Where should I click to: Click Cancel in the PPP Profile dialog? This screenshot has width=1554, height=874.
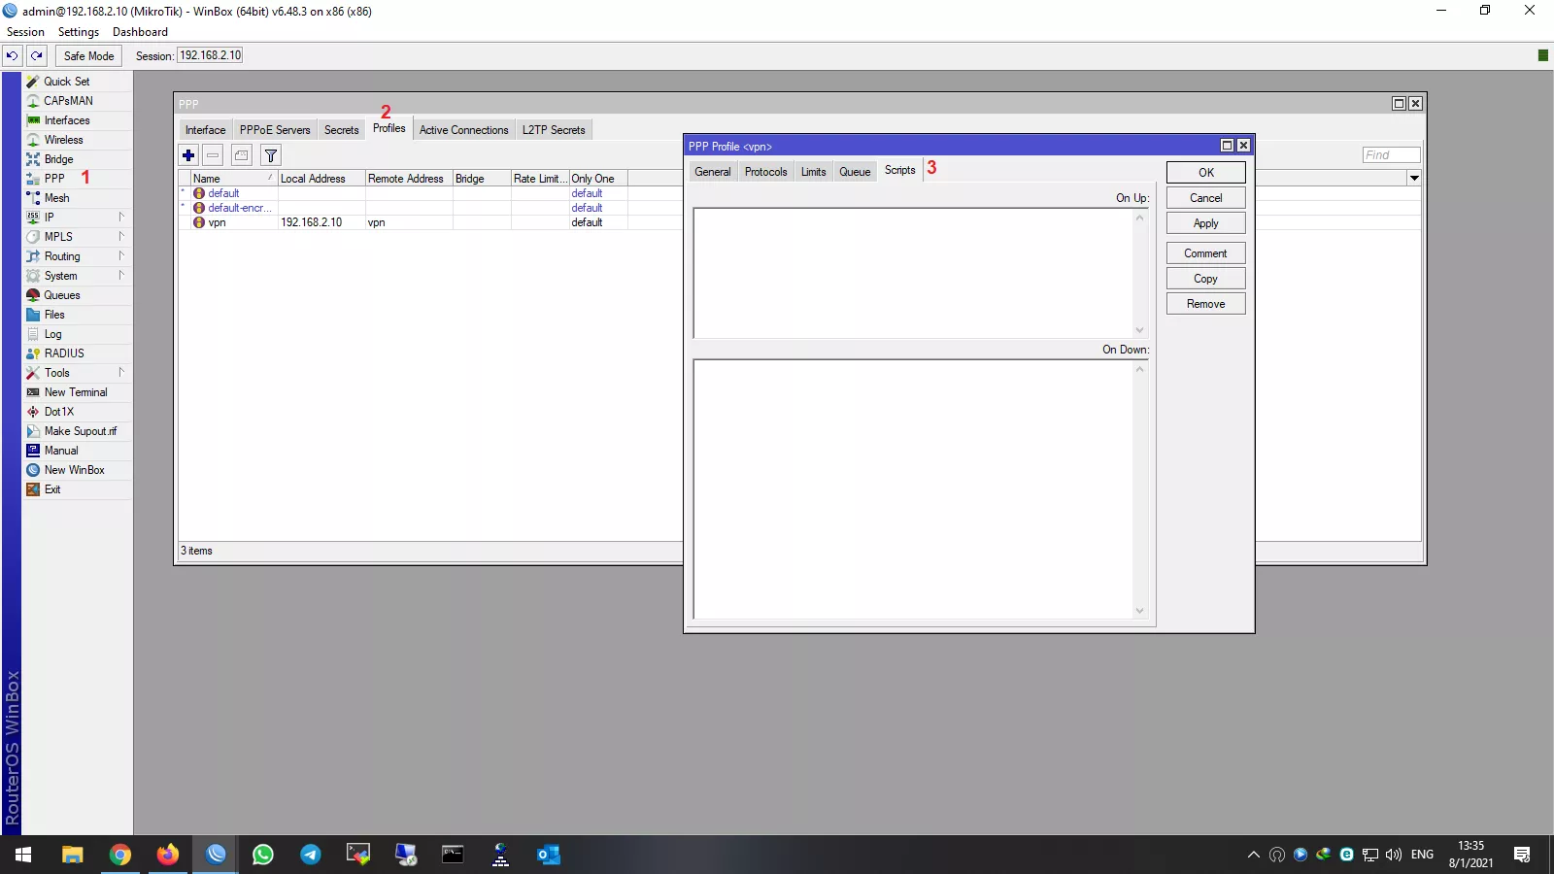coord(1205,198)
